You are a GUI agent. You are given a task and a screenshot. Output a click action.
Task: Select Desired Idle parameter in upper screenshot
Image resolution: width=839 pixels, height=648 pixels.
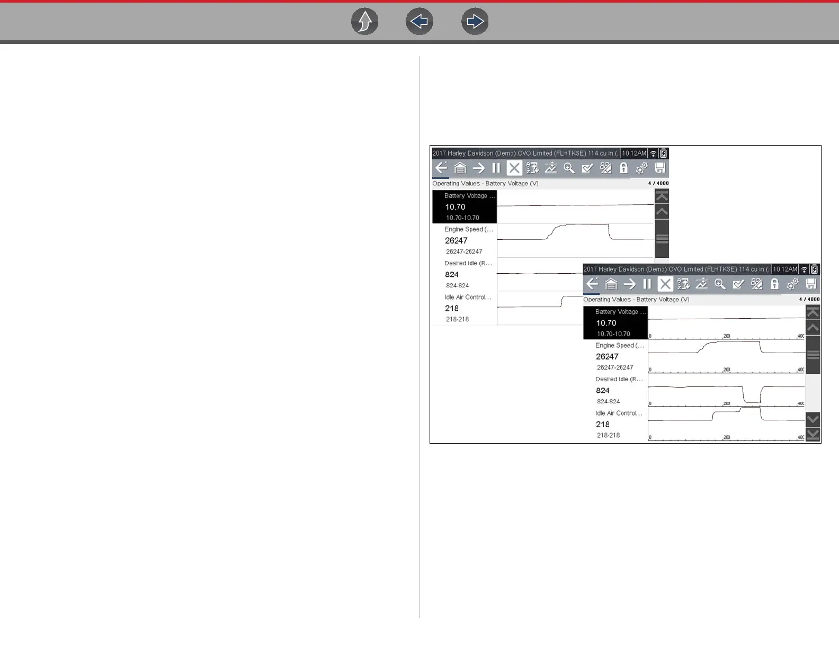point(465,274)
